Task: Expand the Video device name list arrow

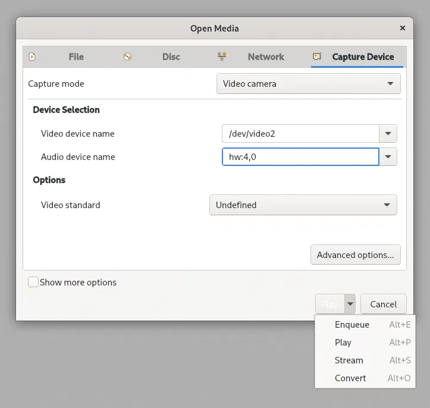Action: coord(388,134)
